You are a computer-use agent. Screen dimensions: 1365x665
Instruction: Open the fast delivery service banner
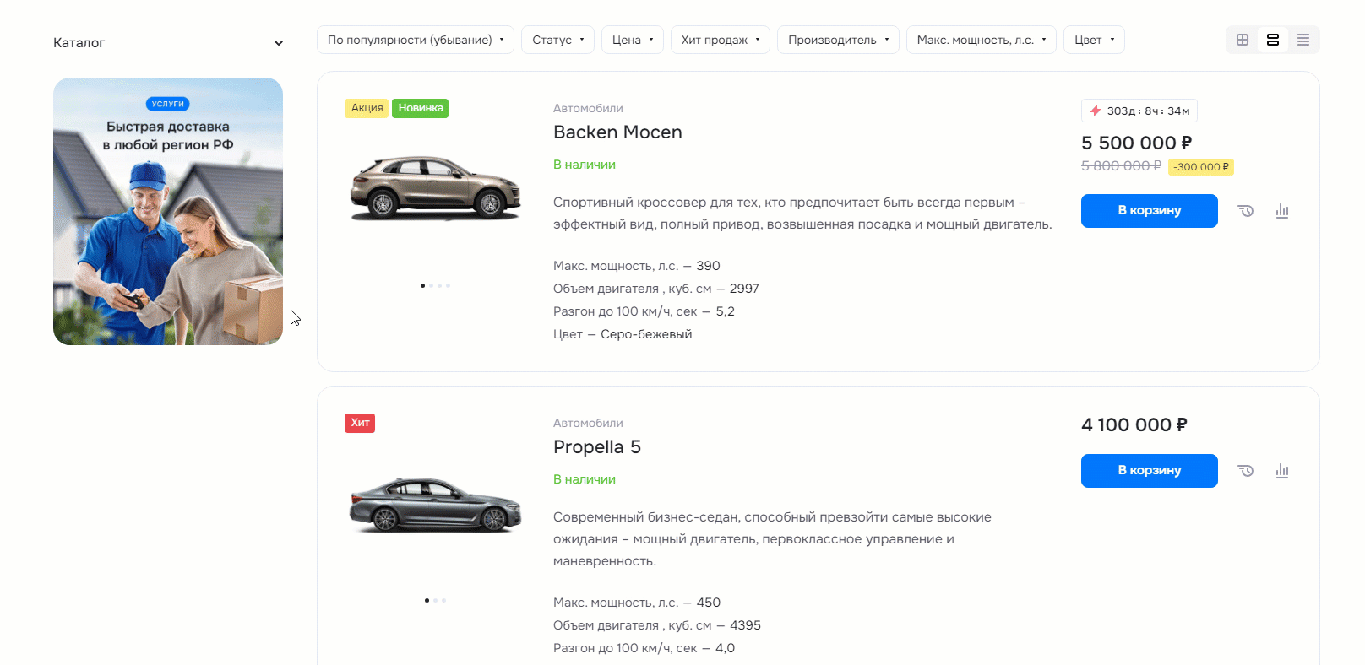point(168,211)
